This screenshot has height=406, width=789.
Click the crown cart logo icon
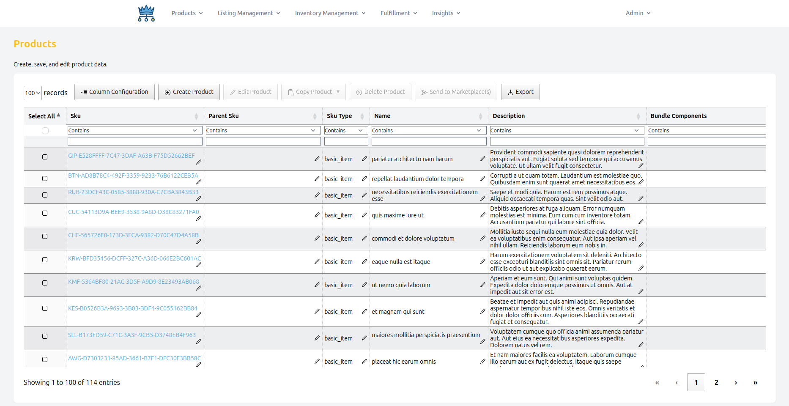click(x=146, y=13)
